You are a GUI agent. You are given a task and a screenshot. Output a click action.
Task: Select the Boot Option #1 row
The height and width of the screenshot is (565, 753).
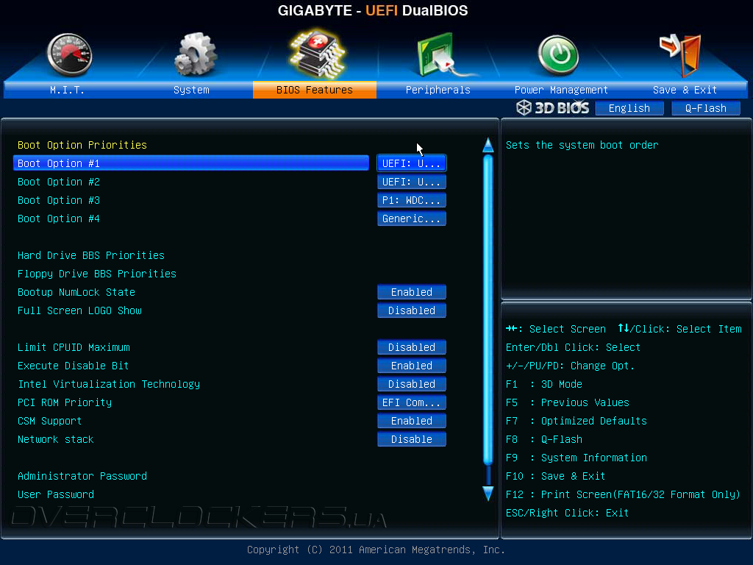191,163
